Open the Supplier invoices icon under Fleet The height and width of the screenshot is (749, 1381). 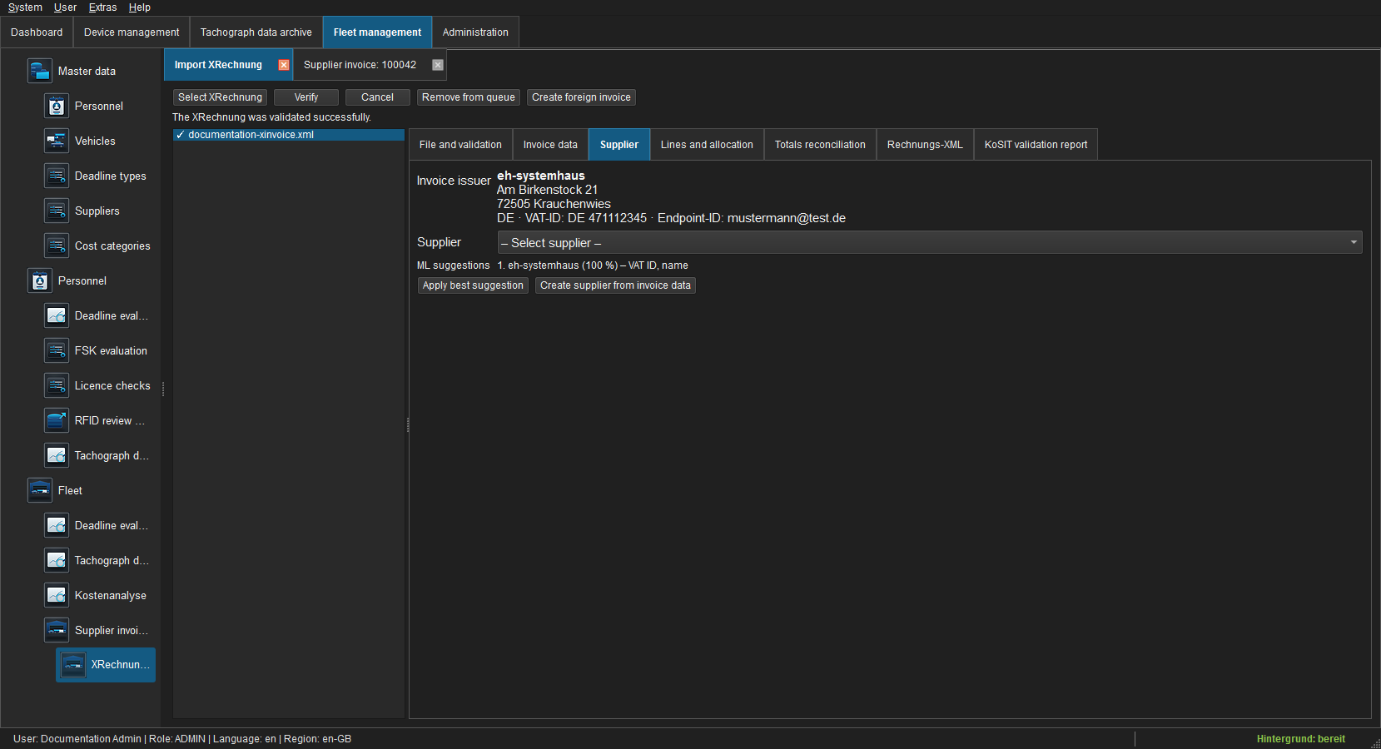pyautogui.click(x=56, y=630)
